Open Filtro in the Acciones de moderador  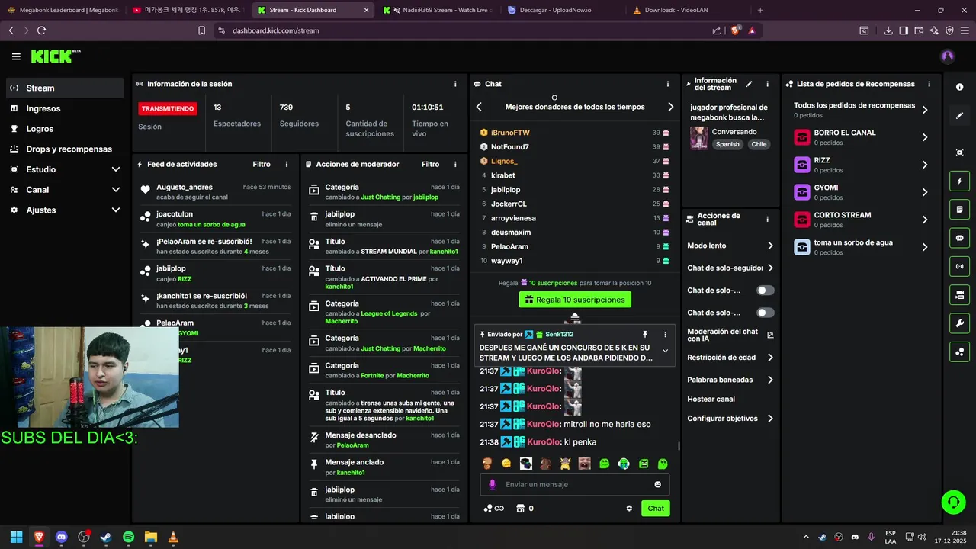(x=430, y=164)
